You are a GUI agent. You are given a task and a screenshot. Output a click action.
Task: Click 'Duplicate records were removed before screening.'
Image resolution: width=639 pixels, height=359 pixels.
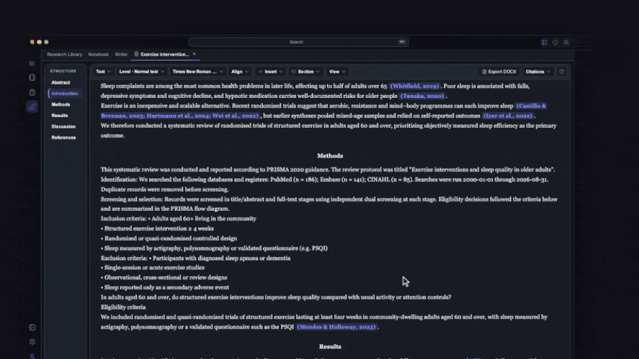[x=165, y=189]
